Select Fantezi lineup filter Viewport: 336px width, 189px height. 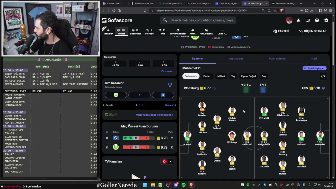coord(207,76)
